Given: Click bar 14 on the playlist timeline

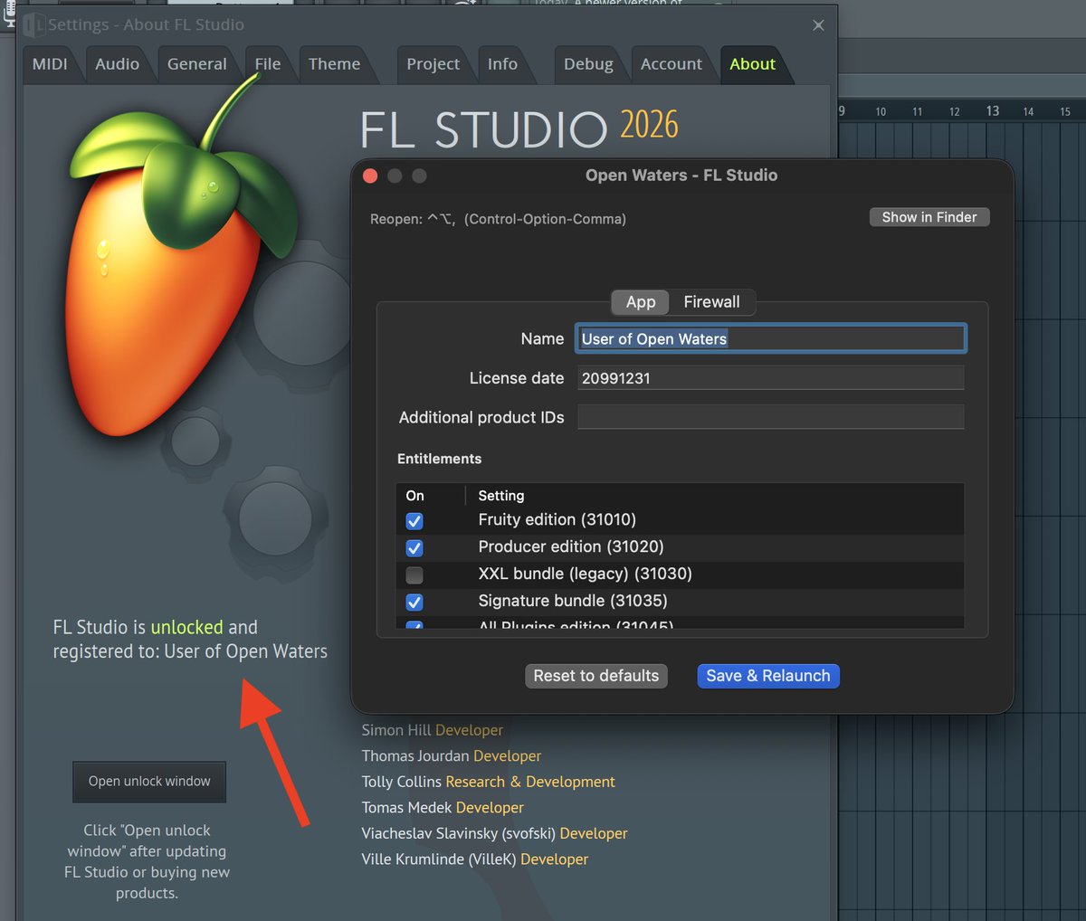Looking at the screenshot, I should (x=1028, y=111).
